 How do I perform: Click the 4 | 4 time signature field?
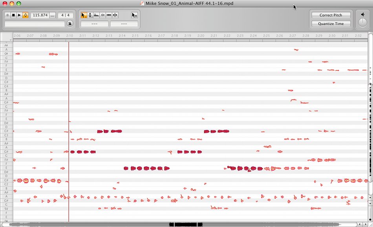66,15
